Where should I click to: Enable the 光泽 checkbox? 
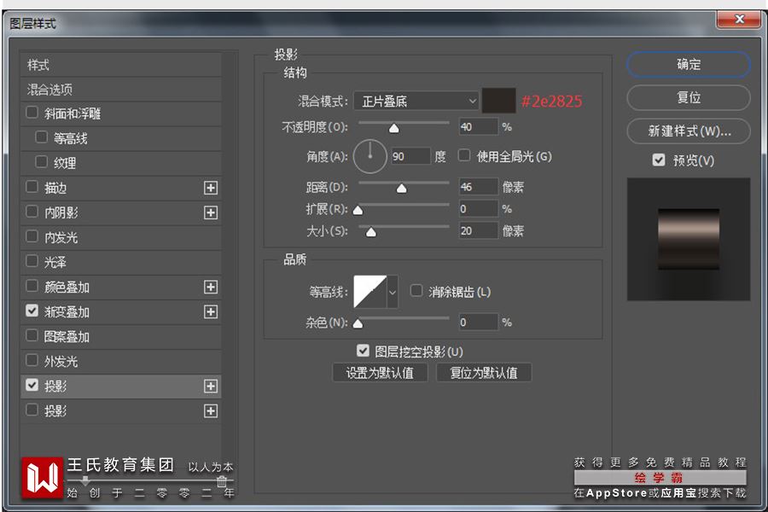click(32, 261)
